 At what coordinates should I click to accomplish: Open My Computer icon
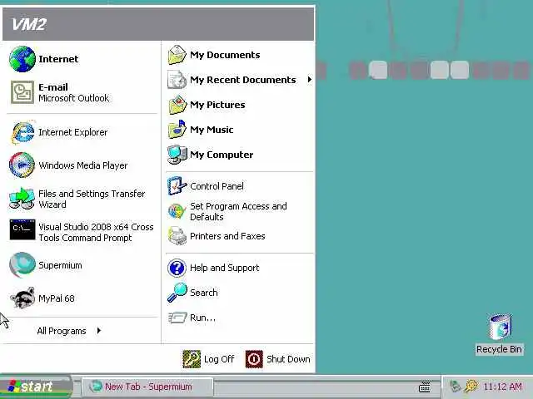(177, 155)
